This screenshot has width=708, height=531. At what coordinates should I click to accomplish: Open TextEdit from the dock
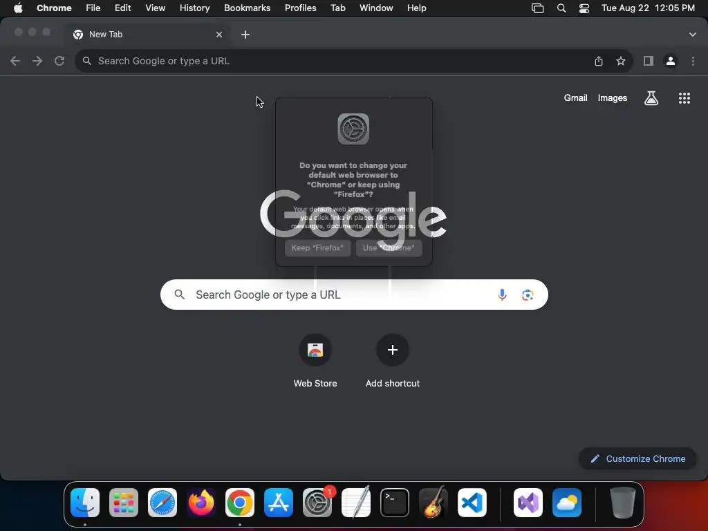[x=356, y=503]
